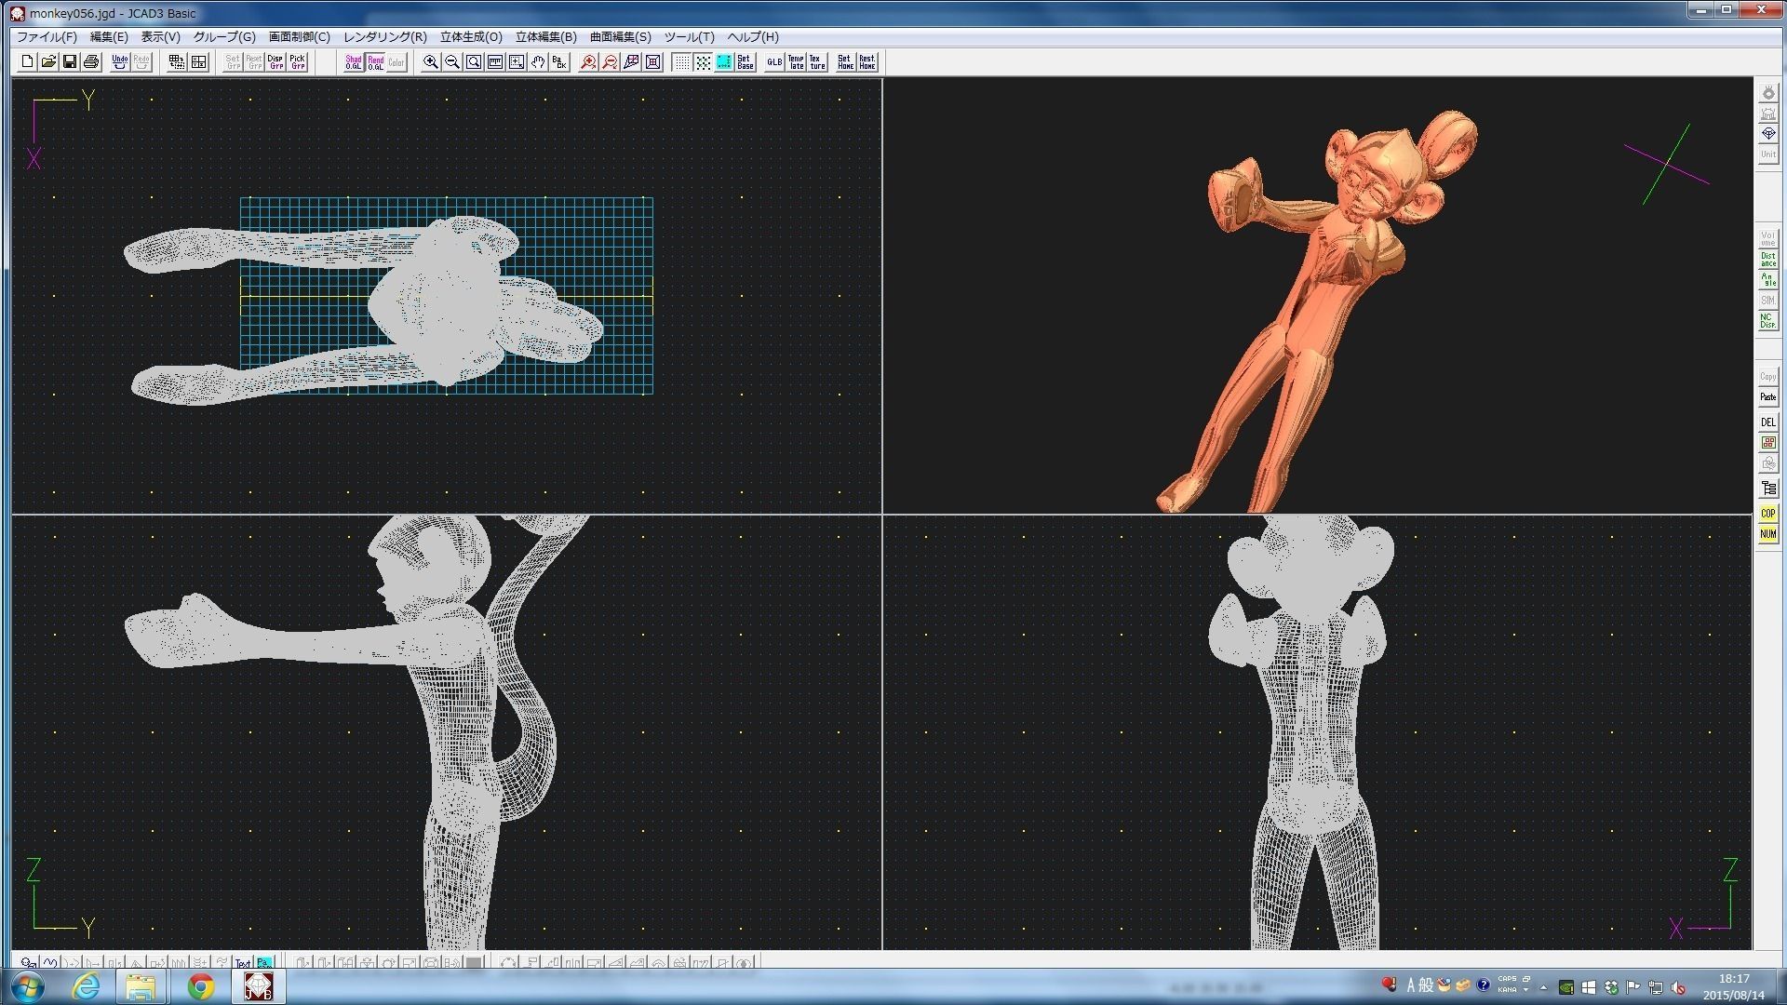The image size is (1787, 1005).
Task: Save the model with the floppy icon
Action: [70, 62]
